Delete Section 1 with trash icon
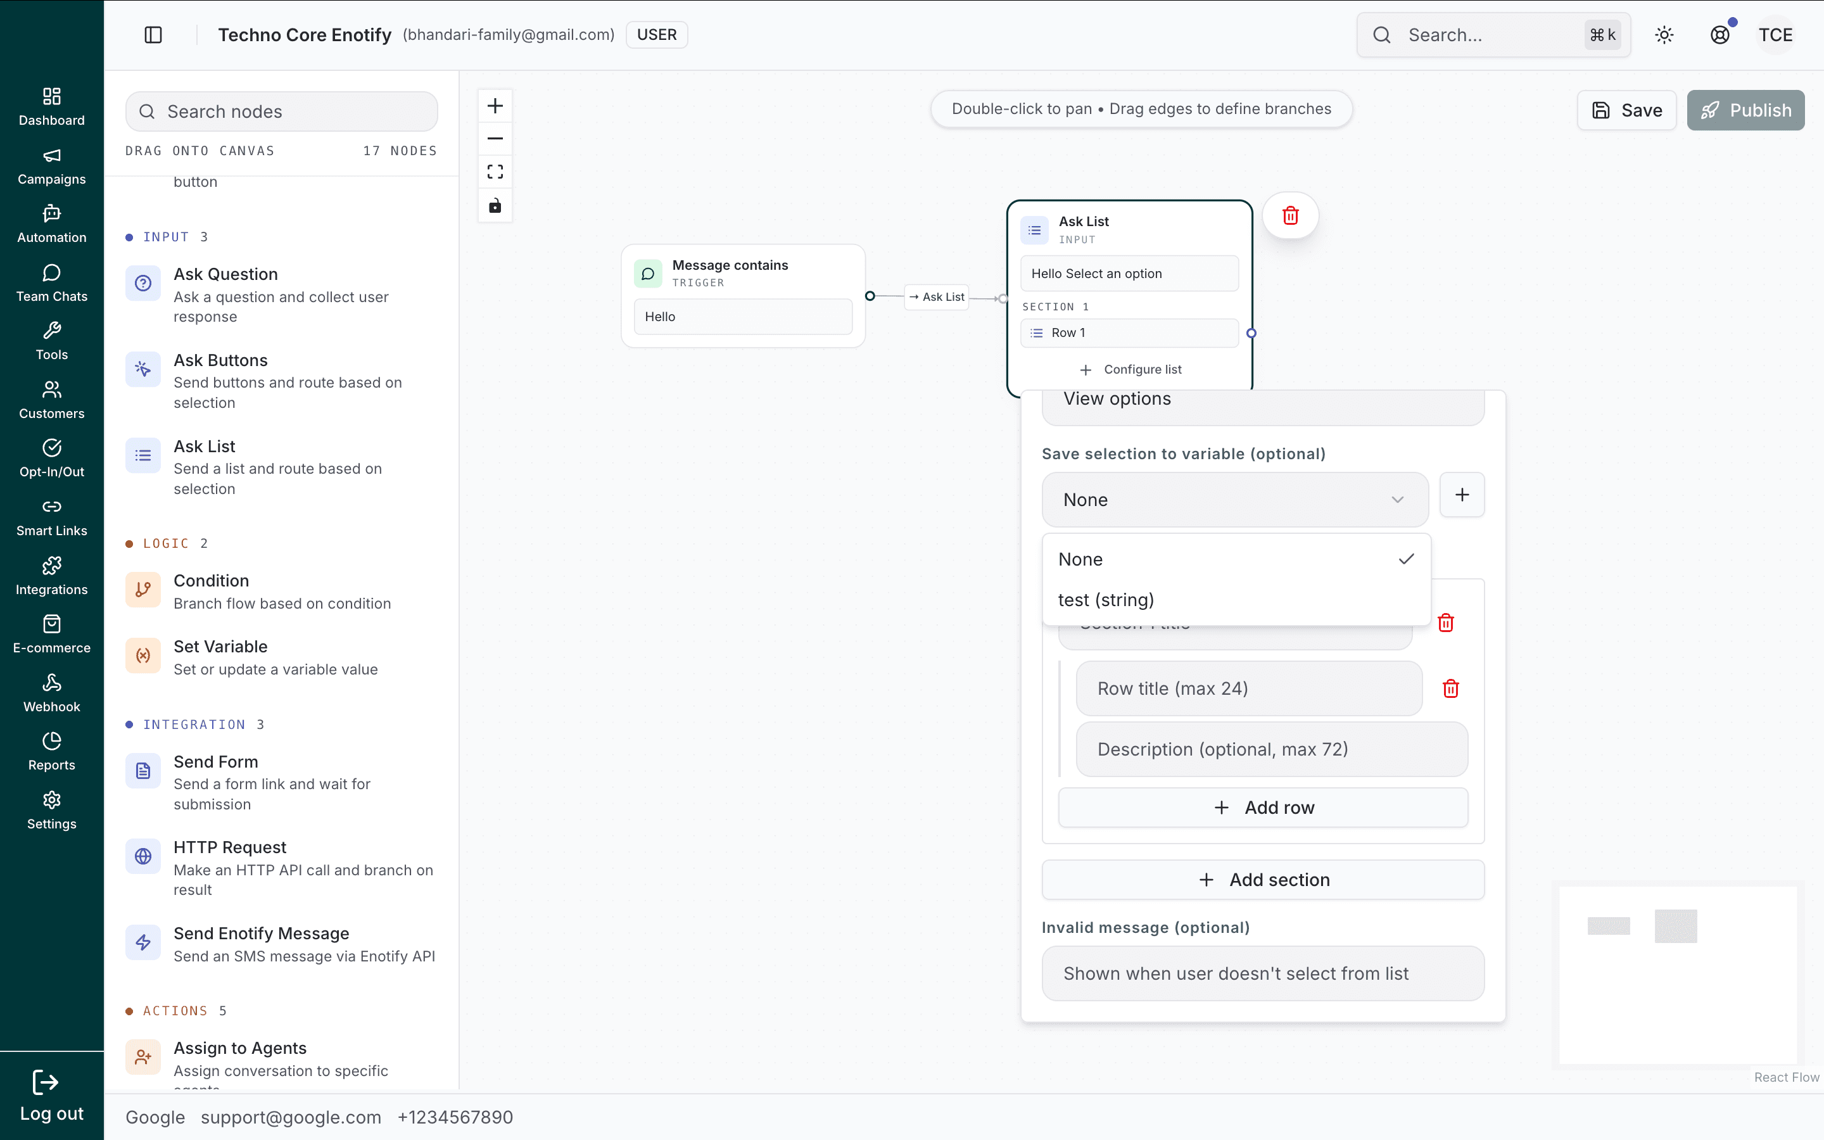 (1446, 623)
